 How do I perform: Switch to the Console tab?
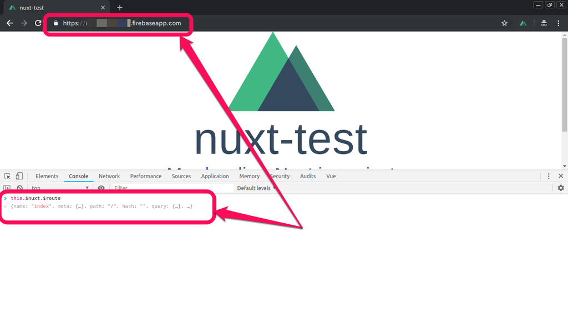point(79,176)
